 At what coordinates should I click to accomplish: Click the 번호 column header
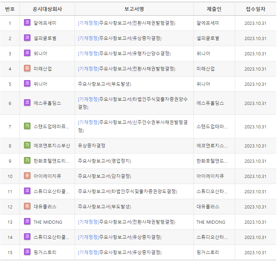pos(10,9)
